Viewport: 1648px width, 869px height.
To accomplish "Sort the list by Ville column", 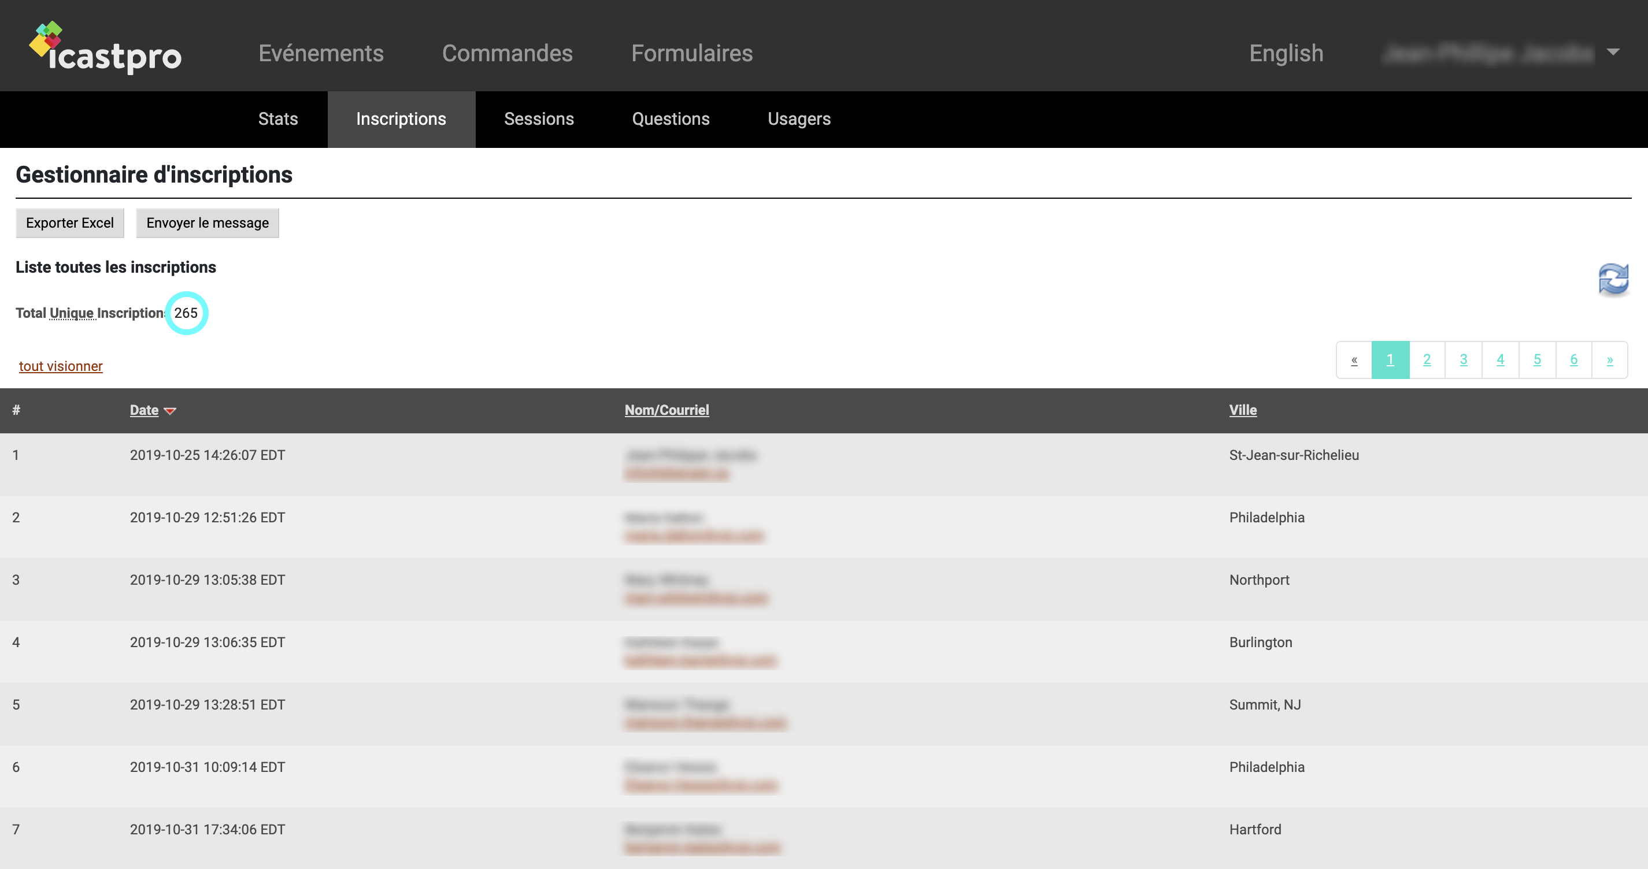I will pyautogui.click(x=1242, y=410).
